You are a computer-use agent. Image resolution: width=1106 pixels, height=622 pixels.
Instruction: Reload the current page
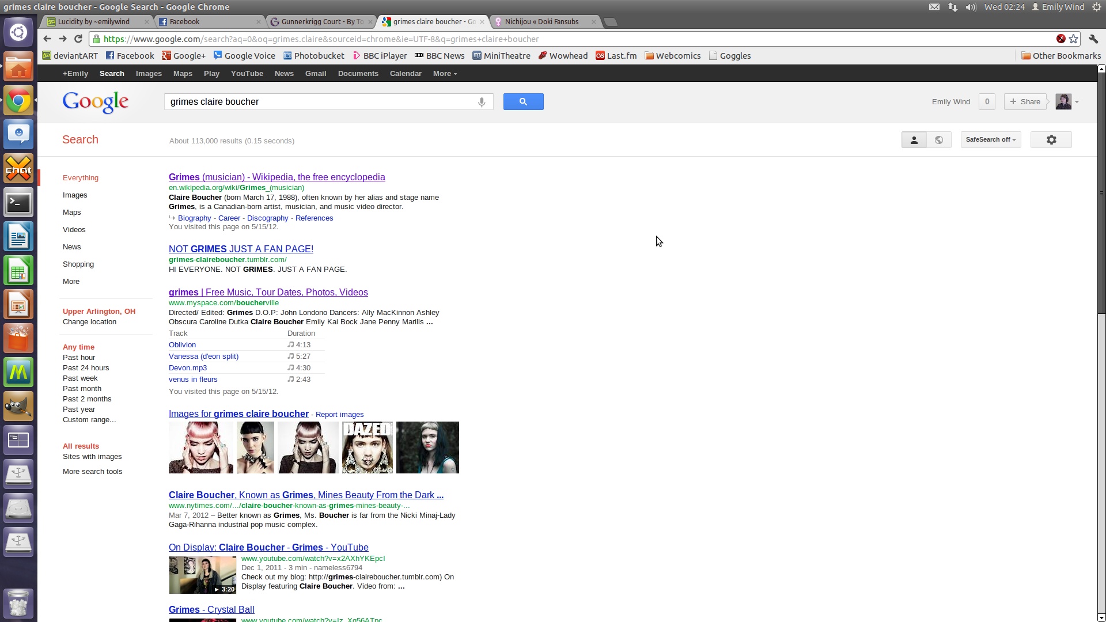78,39
